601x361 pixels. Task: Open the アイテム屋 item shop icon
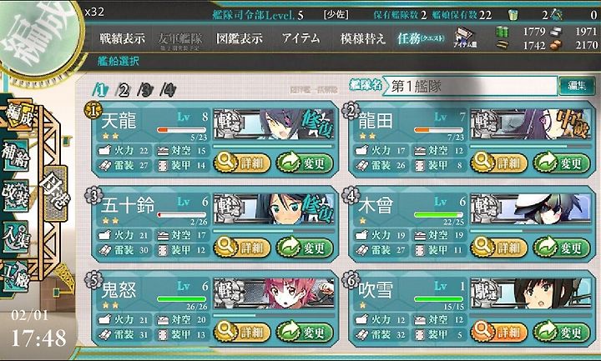(465, 38)
